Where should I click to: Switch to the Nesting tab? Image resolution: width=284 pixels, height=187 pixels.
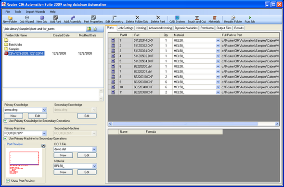pos(141,28)
